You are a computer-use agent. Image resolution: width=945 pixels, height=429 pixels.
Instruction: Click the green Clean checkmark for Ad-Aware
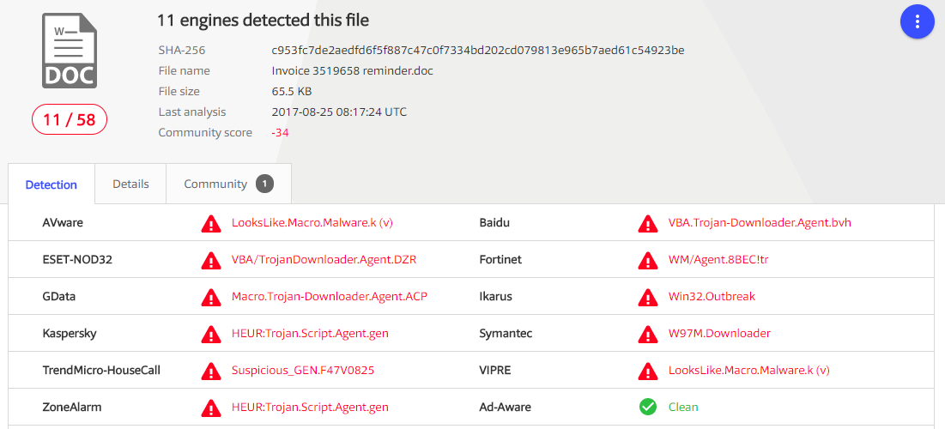pos(648,407)
